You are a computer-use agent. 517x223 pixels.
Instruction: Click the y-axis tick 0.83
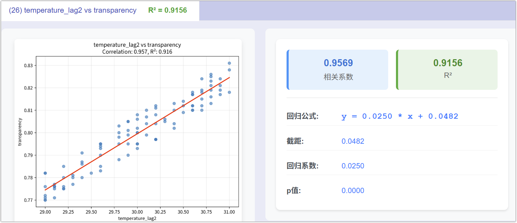pos(28,66)
